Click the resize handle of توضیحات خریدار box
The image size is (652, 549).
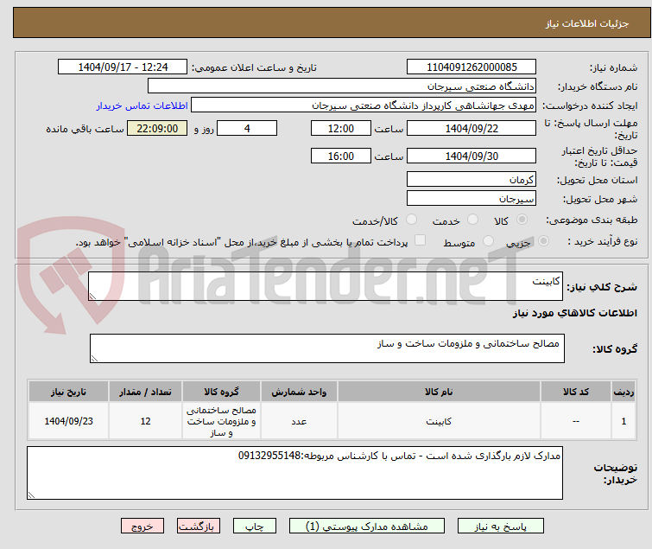click(31, 495)
